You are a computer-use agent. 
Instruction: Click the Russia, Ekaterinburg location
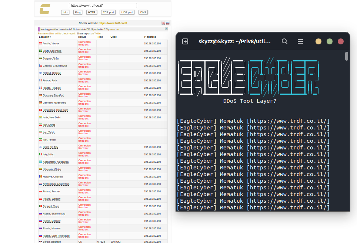point(54,214)
